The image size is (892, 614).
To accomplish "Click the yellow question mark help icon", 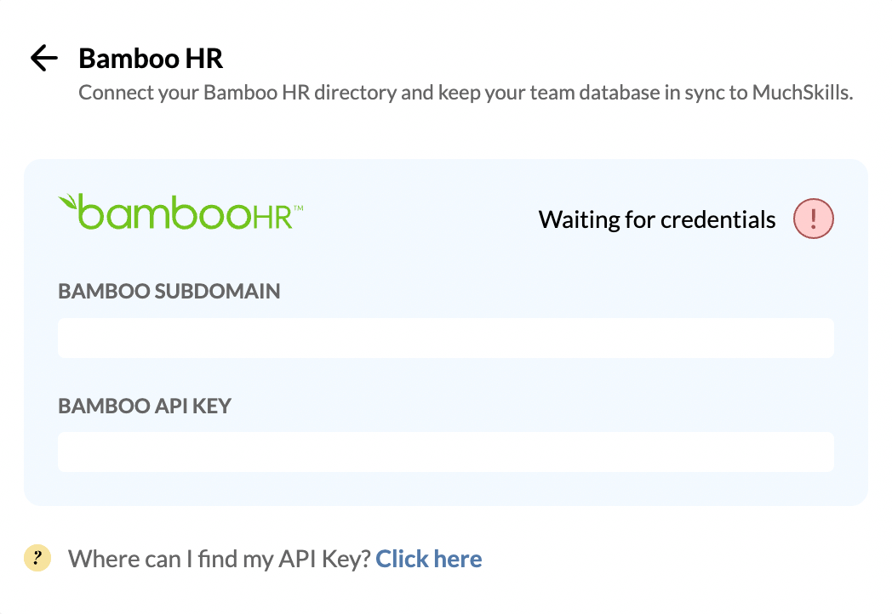I will coord(37,558).
